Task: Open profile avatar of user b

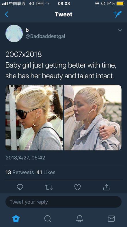Action: [x=14, y=33]
